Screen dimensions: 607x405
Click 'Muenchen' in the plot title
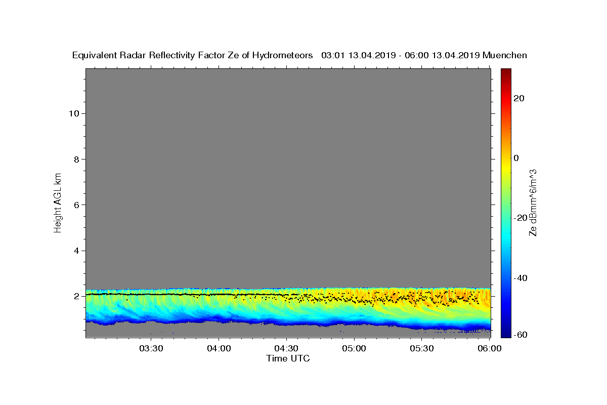(505, 55)
